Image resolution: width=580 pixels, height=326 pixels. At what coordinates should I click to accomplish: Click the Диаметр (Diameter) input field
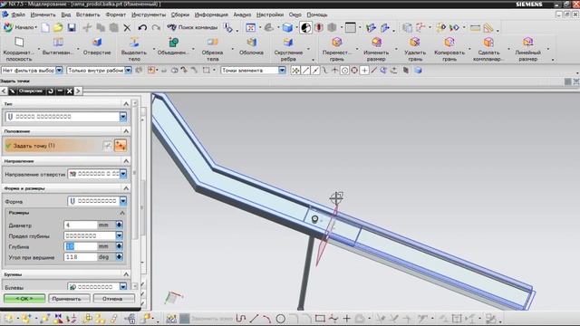coord(80,225)
